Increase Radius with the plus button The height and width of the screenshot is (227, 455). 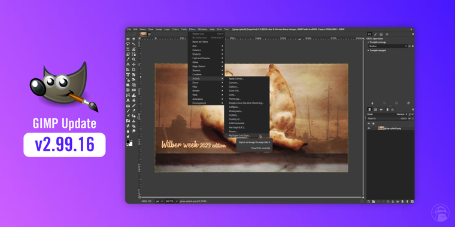pos(412,46)
